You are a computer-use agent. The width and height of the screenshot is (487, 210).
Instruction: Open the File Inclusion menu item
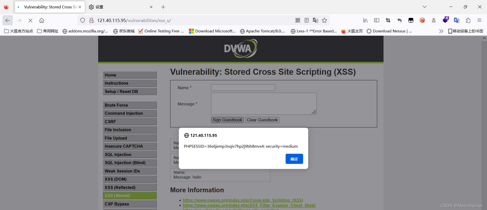130,130
